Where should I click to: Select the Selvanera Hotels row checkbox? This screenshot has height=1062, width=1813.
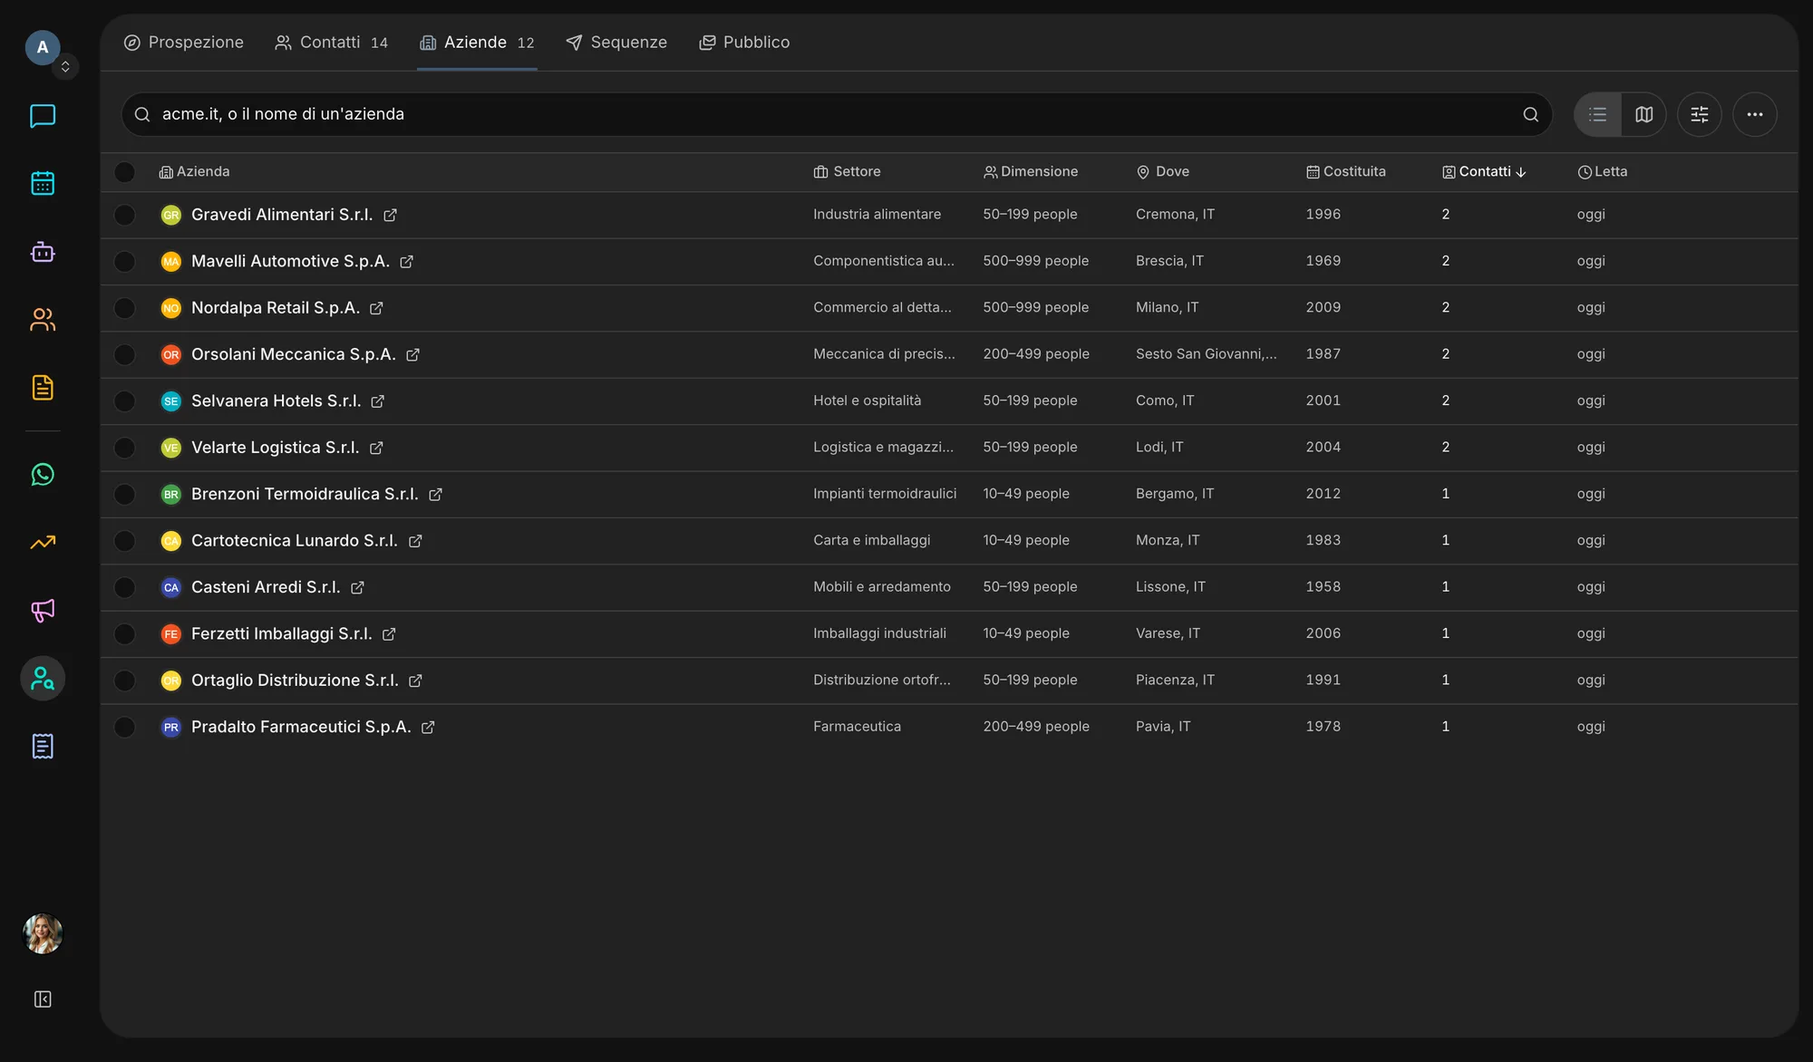click(125, 401)
